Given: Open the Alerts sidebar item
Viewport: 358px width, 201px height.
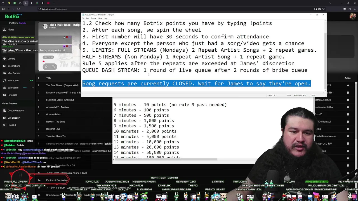Looking at the screenshot, I should coord(11,30).
